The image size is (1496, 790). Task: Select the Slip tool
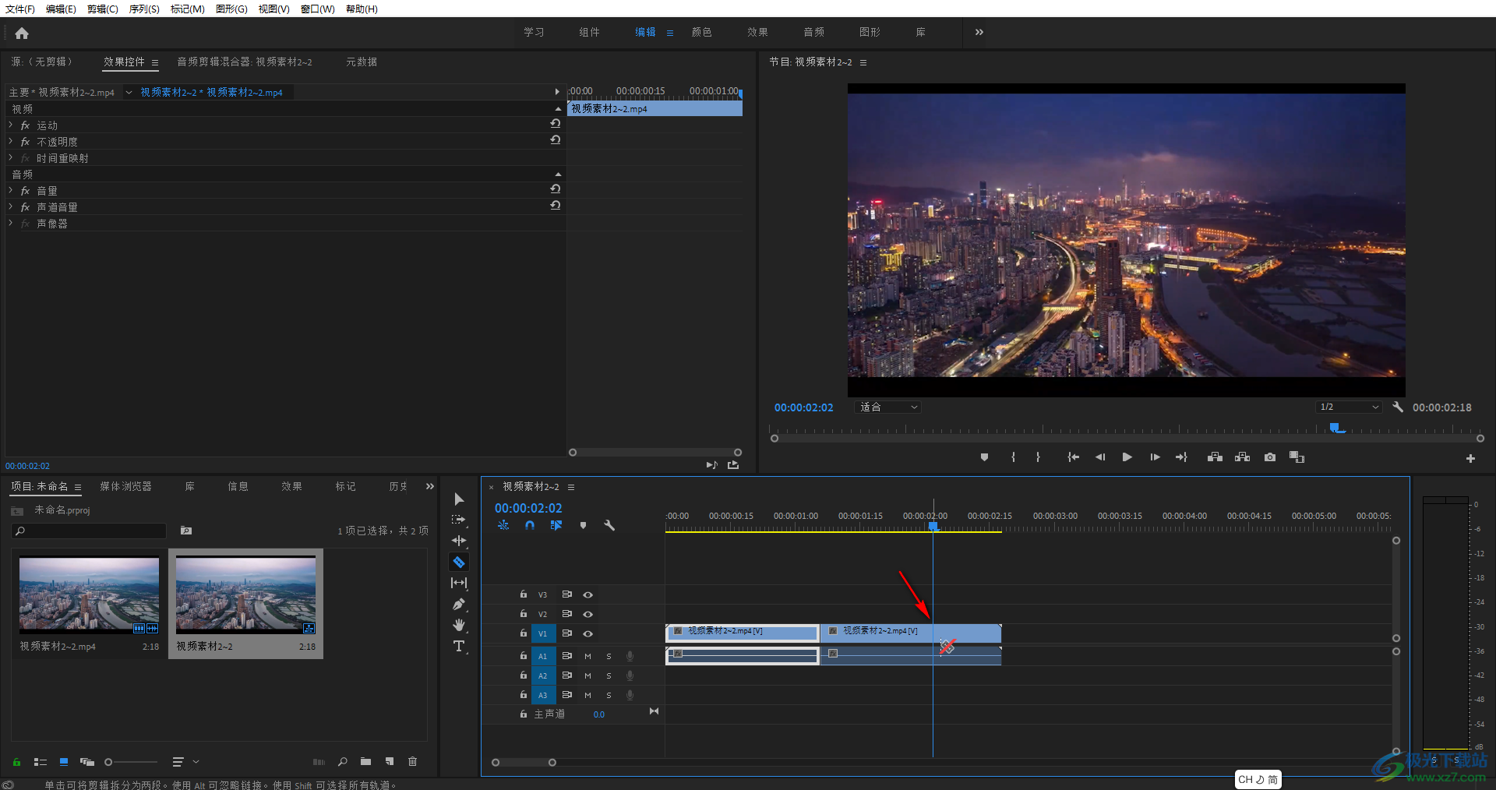pos(459,583)
